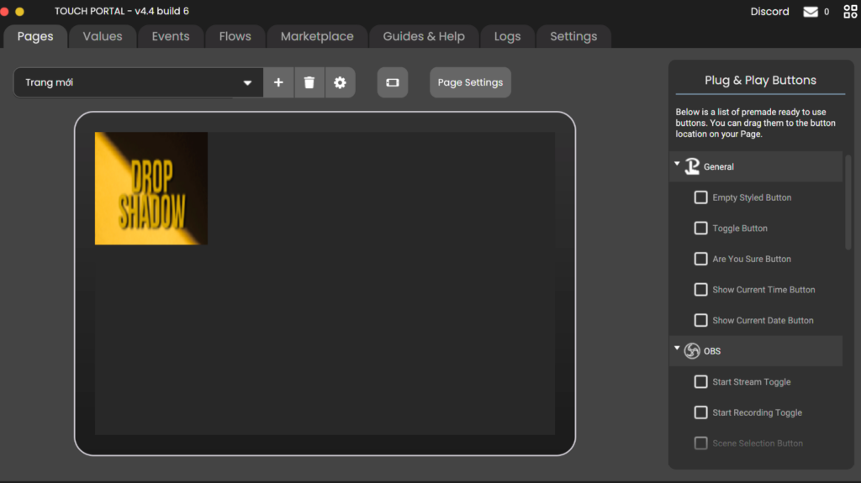Open the Flows tab
Image resolution: width=861 pixels, height=483 pixels.
(235, 37)
